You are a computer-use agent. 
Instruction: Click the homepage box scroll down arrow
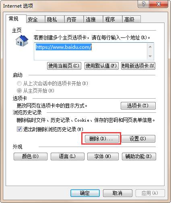point(150,56)
